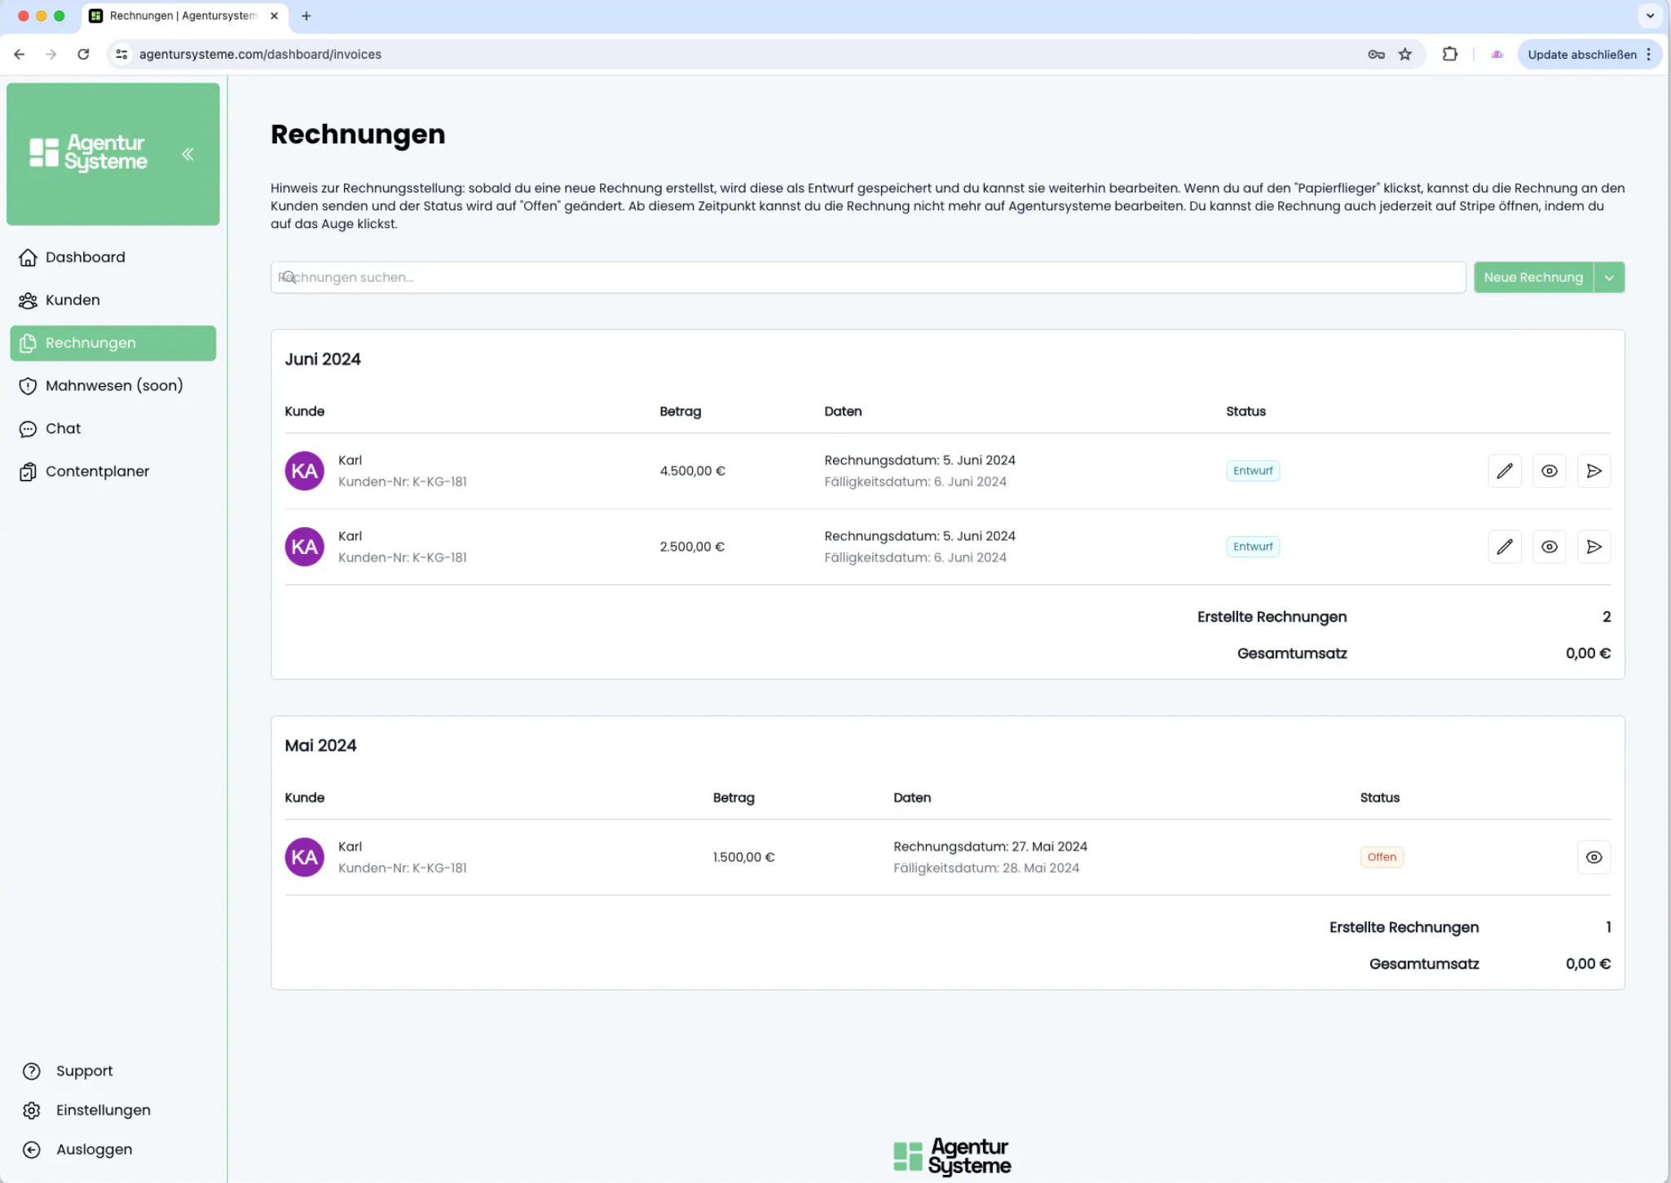Viewport: 1671px width, 1183px height.
Task: Expand dropdown arrow beside Neue Rechnung
Action: [x=1609, y=278]
